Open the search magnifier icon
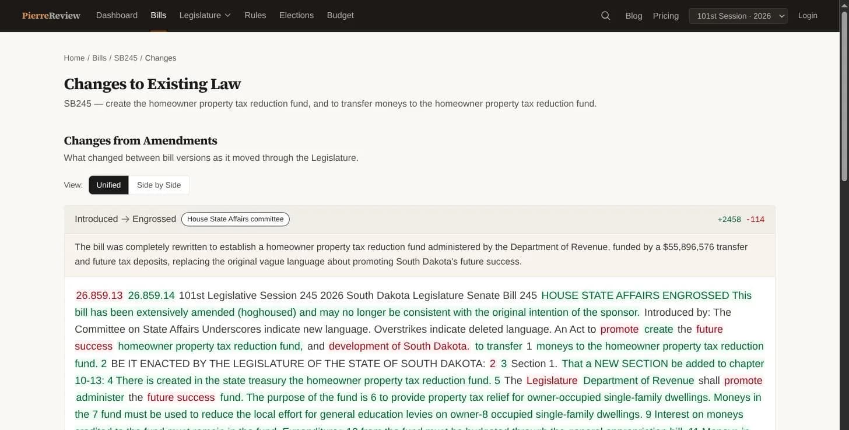This screenshot has height=430, width=849. (x=605, y=16)
